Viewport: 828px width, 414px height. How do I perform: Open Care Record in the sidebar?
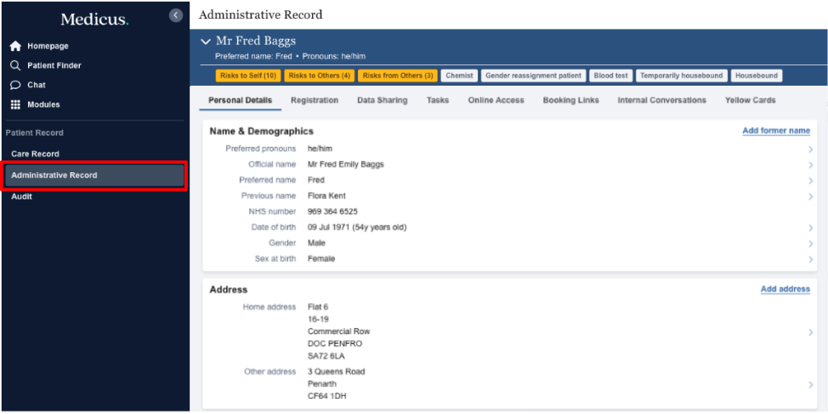pos(35,154)
